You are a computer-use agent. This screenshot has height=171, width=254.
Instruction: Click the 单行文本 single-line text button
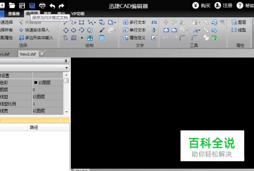134,30
